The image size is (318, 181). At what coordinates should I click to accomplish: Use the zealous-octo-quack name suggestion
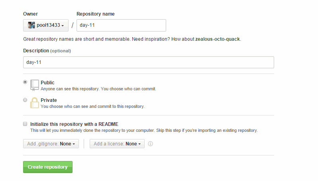pyautogui.click(x=218, y=39)
